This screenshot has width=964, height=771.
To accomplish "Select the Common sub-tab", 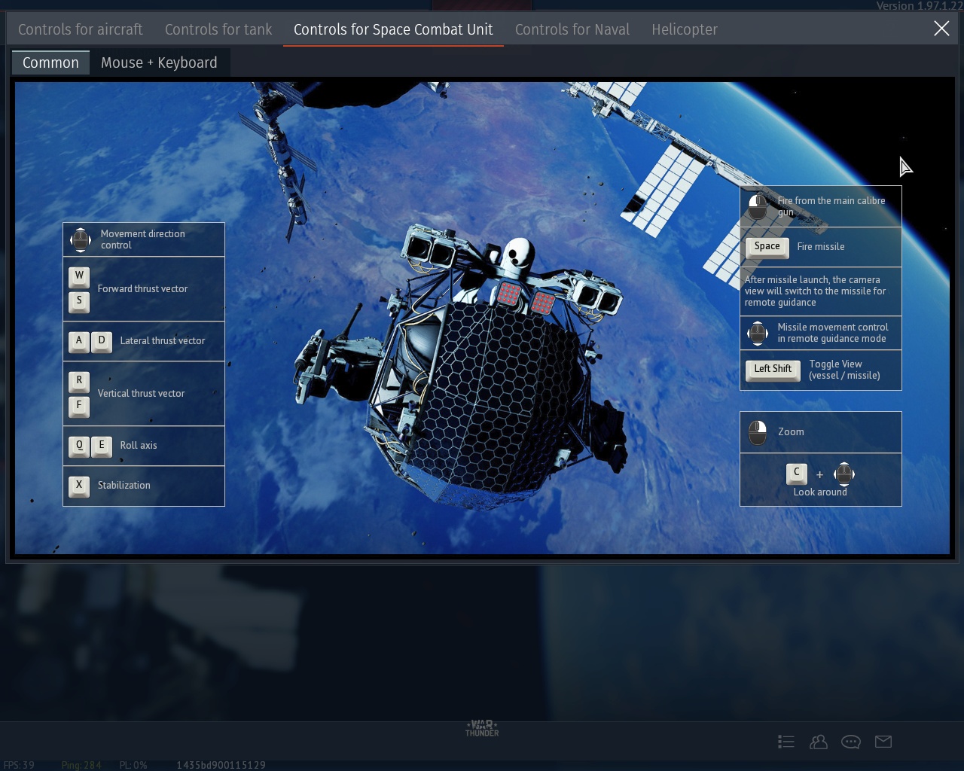I will tap(50, 62).
